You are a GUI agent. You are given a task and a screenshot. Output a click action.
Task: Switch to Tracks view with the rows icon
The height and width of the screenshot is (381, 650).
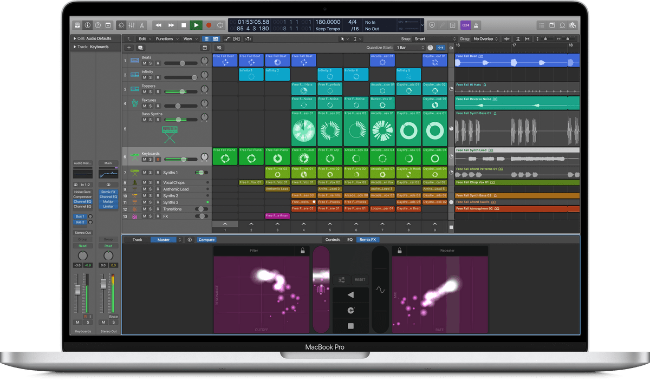[x=215, y=38]
